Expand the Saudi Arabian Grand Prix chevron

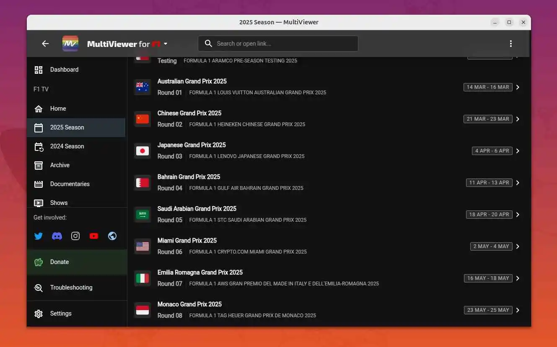tap(518, 215)
